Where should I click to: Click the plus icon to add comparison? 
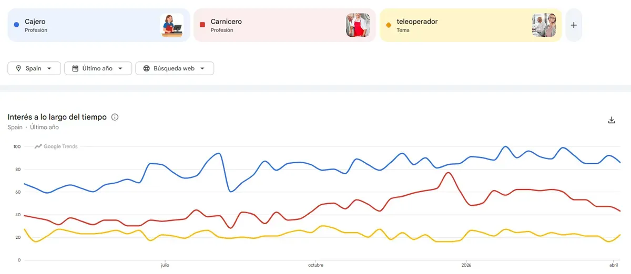click(574, 25)
